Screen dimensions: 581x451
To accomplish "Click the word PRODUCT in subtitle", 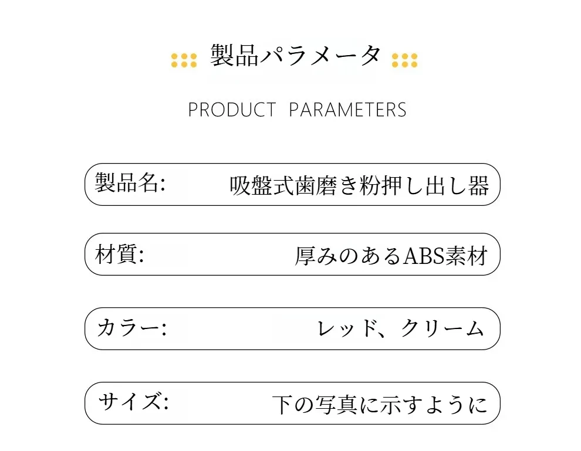I will [232, 110].
